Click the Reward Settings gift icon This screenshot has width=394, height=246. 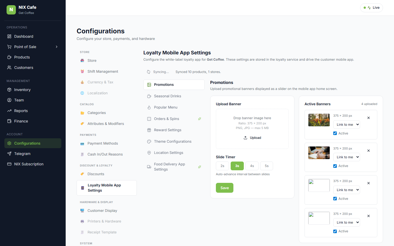click(149, 130)
